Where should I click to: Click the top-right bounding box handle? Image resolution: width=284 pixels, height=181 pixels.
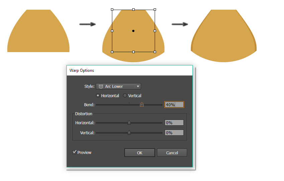tap(155, 10)
